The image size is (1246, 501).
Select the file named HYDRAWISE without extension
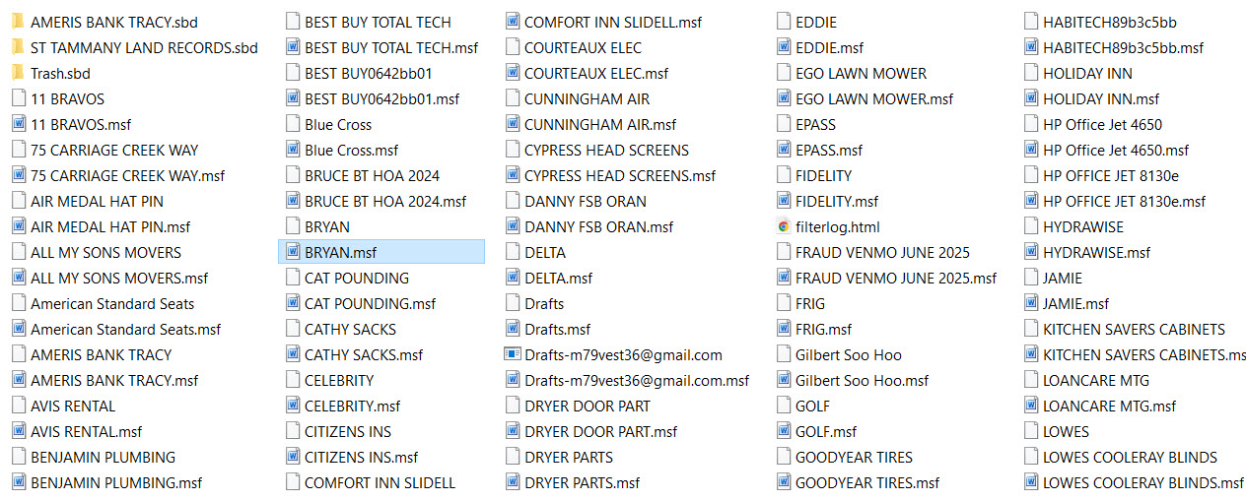1083,226
